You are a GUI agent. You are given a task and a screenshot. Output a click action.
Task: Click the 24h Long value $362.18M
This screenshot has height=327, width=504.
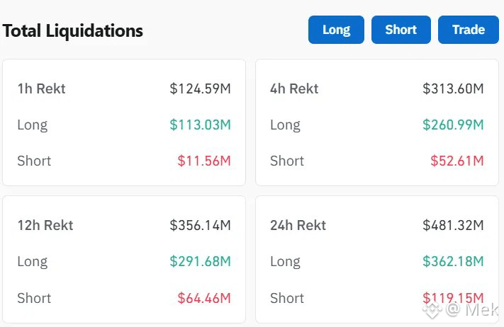(x=453, y=261)
